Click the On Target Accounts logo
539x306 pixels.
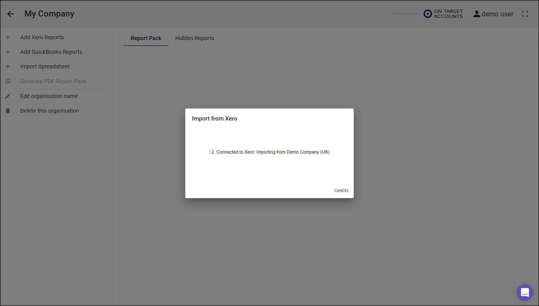[443, 14]
